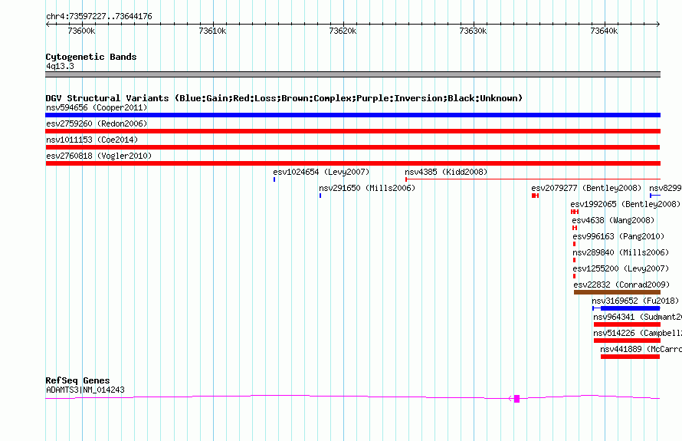The height and width of the screenshot is (441, 682).
Task: Select the red esv2079277 variant marker
Action: [536, 196]
